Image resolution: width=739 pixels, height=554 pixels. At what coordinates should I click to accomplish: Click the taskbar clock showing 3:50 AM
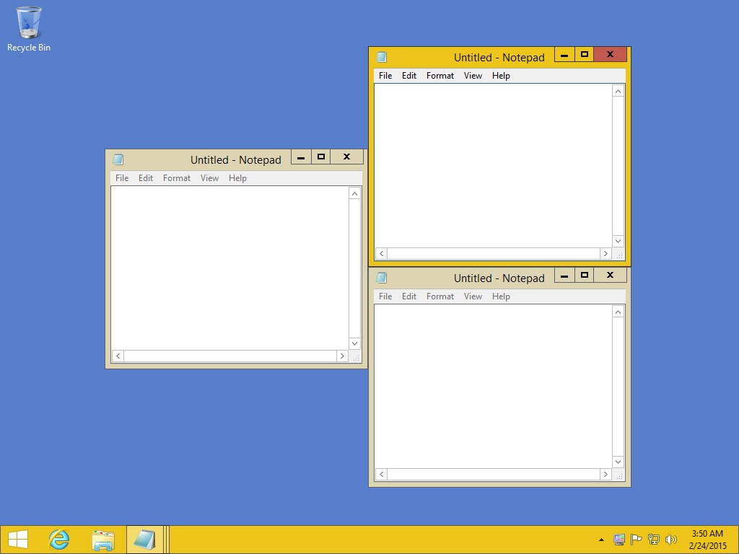pos(707,540)
